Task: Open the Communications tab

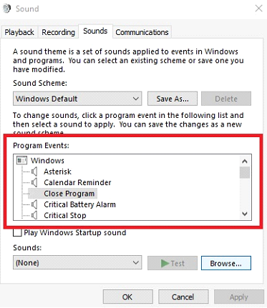Action: click(x=142, y=32)
